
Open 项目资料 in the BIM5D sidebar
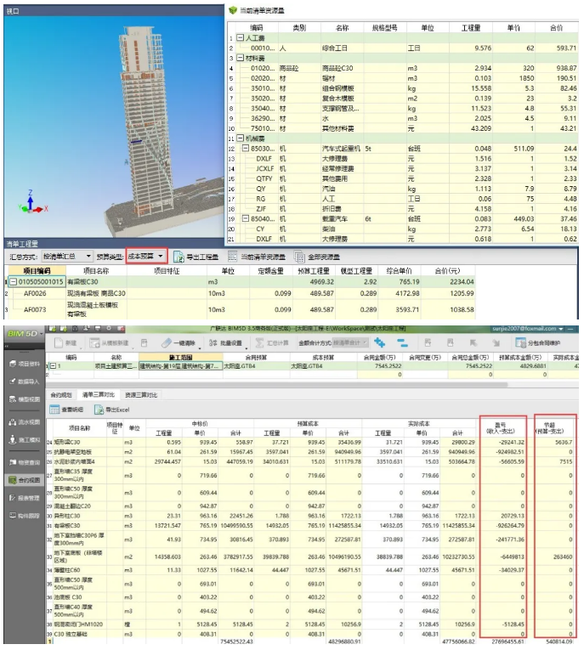click(24, 364)
